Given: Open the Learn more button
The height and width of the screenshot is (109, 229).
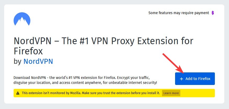Looking at the screenshot, I should click(x=171, y=93).
